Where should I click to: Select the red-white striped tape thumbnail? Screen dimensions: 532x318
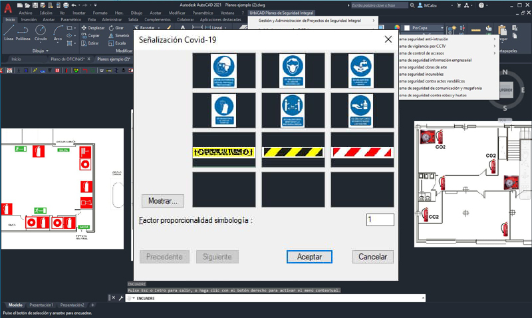tap(362, 150)
